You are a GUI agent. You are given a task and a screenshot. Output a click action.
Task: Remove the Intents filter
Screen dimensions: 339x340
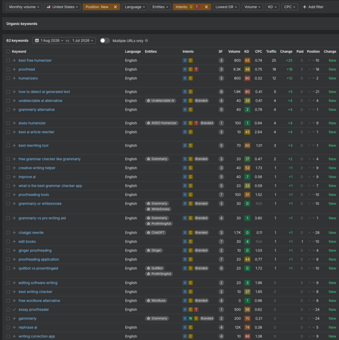pyautogui.click(x=206, y=7)
